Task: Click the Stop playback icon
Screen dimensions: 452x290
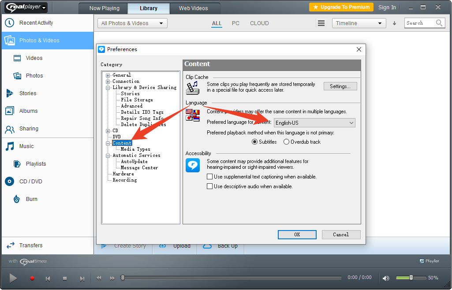Action: [65, 278]
